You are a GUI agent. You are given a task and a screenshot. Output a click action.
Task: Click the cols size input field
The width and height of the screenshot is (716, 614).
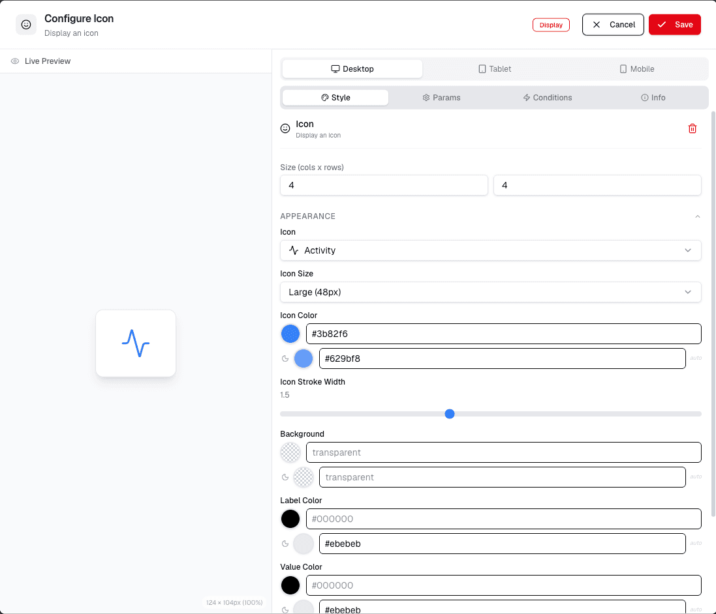384,185
